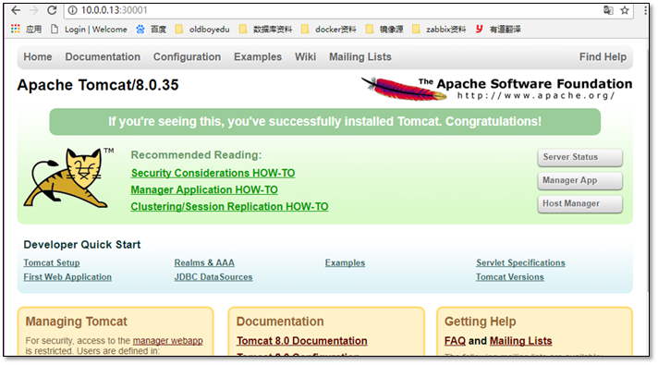This screenshot has width=658, height=365.
Task: Open the Realms & AAA link
Action: click(x=204, y=262)
